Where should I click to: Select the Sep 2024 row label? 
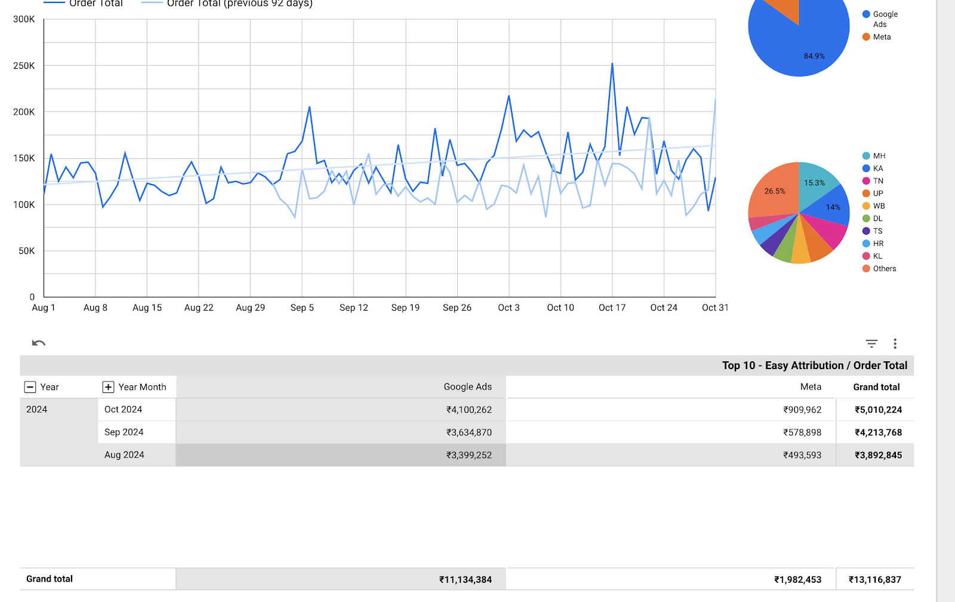pos(124,432)
